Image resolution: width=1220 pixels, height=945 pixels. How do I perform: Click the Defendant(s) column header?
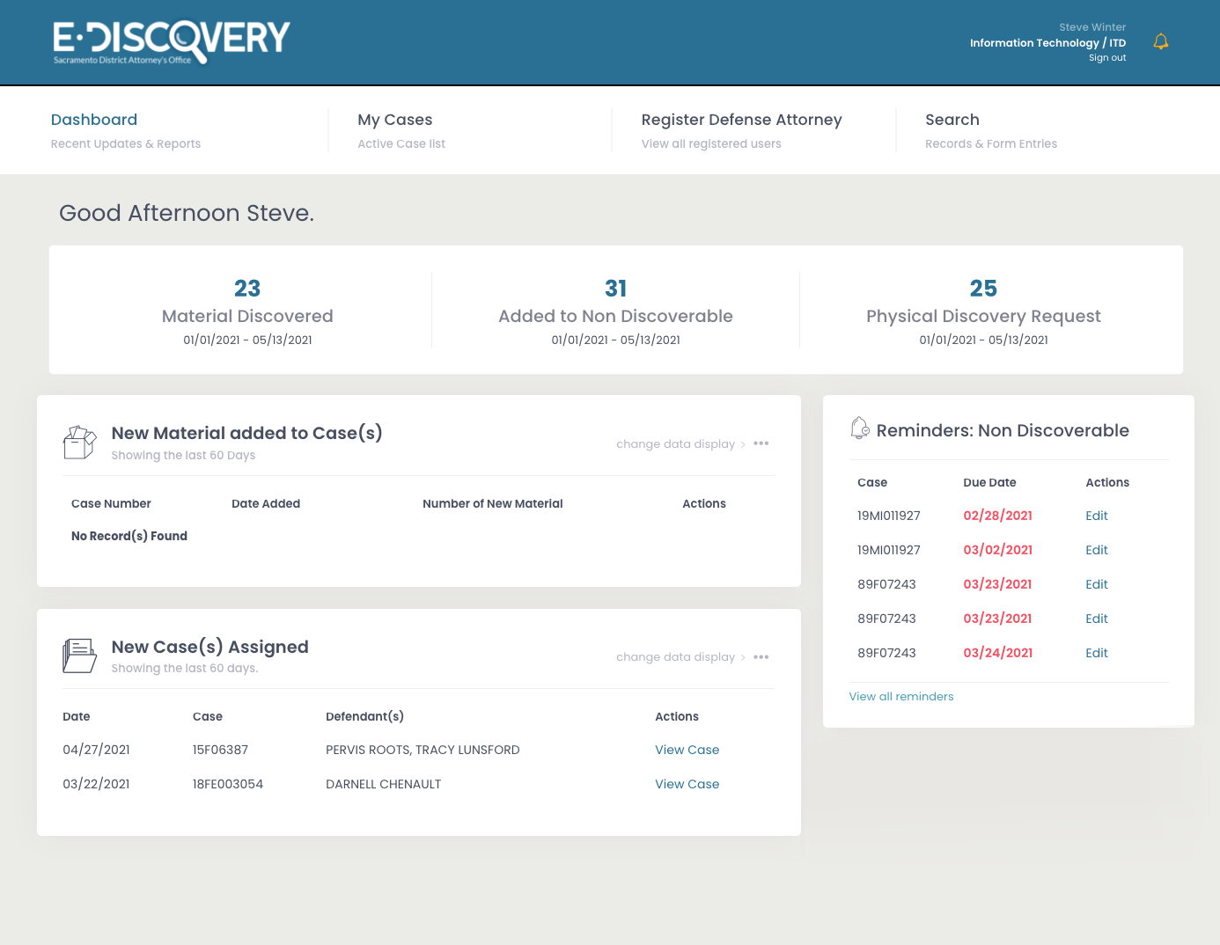point(364,716)
